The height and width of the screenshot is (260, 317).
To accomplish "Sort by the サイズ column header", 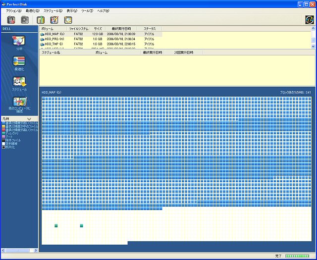I will [98, 29].
